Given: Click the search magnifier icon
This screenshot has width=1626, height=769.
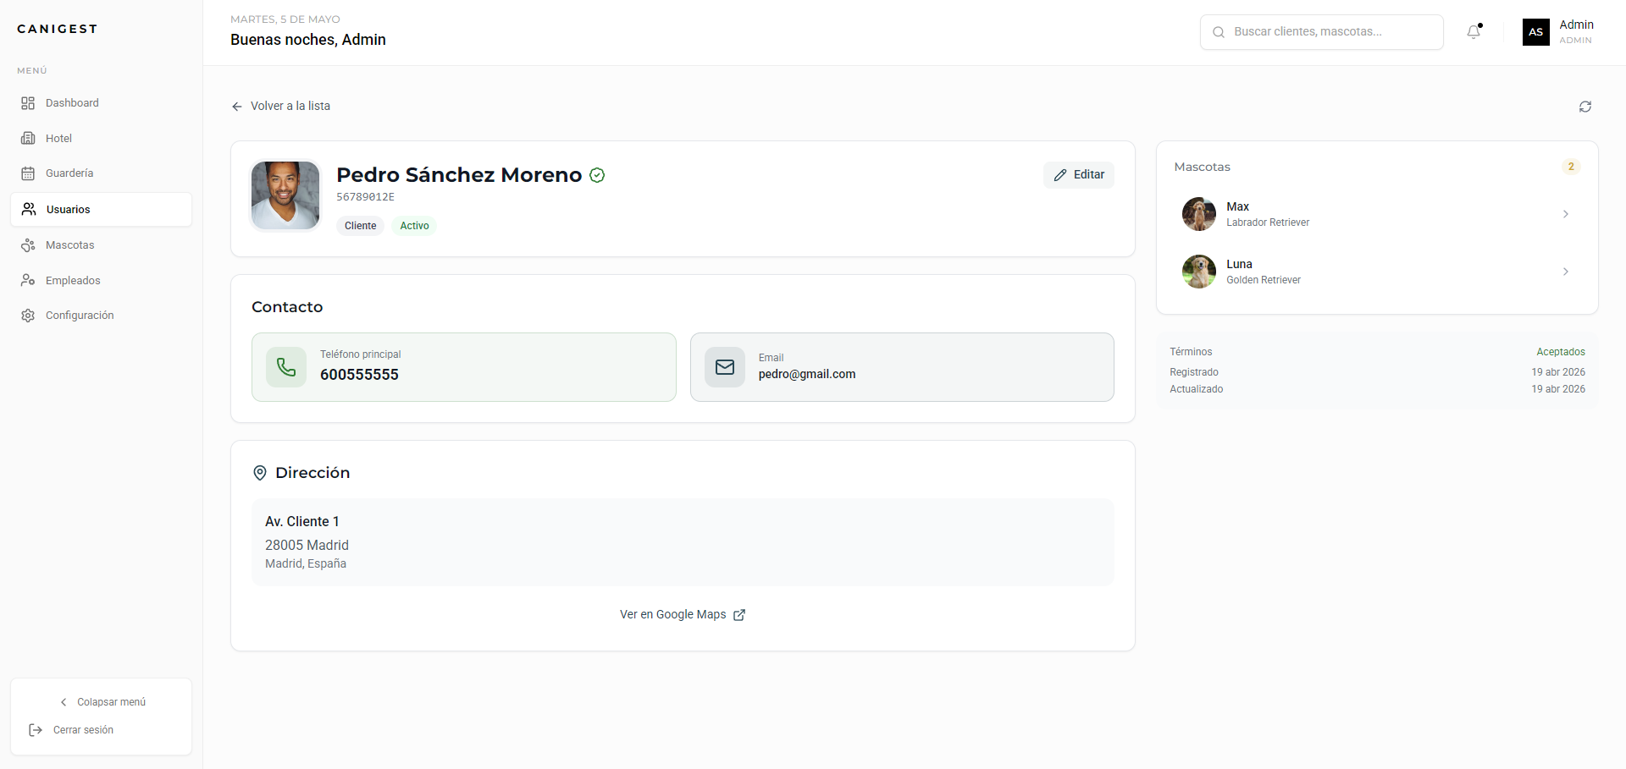Looking at the screenshot, I should pos(1219,32).
